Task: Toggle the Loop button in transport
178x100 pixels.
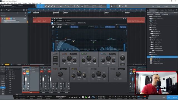Action: click(x=93, y=97)
